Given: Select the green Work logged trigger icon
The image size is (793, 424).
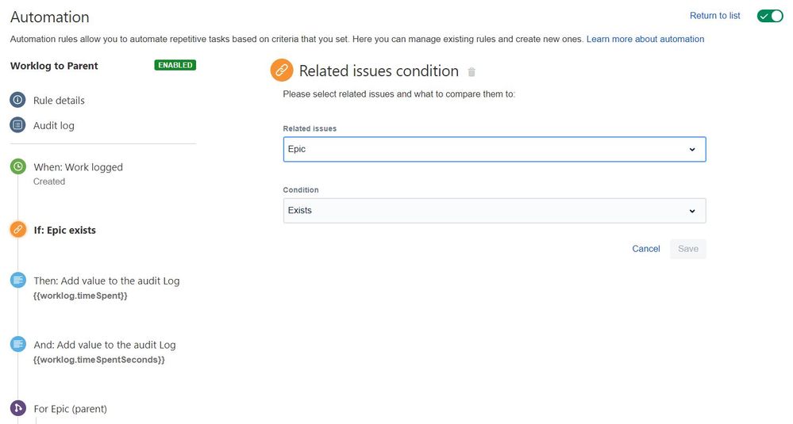Looking at the screenshot, I should tap(17, 166).
